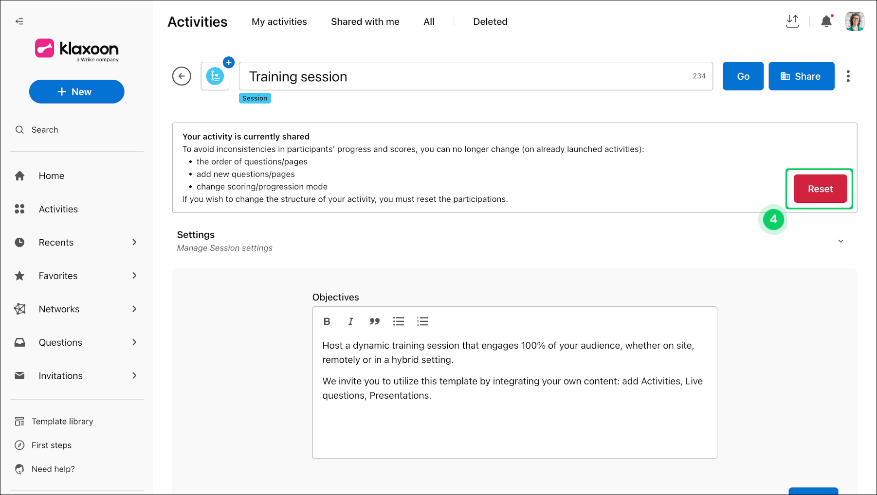Open the Deleted activities tab
This screenshot has height=495, width=877.
(490, 21)
